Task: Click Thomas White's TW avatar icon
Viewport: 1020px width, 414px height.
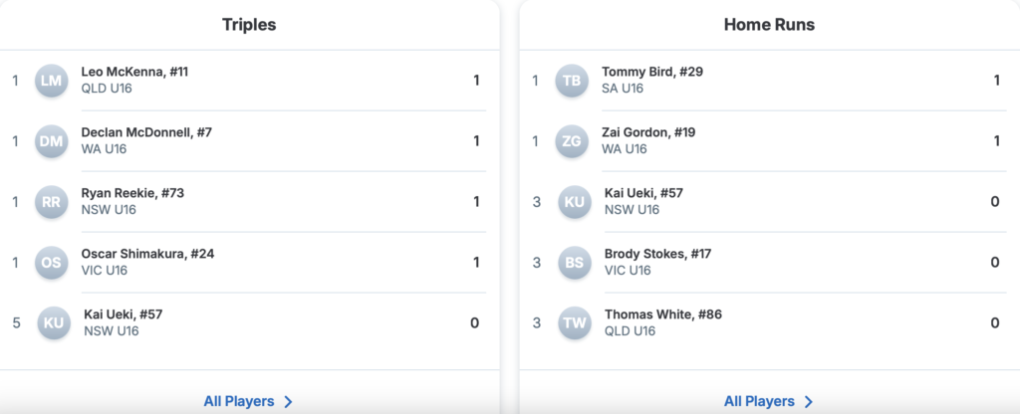Action: (x=575, y=323)
